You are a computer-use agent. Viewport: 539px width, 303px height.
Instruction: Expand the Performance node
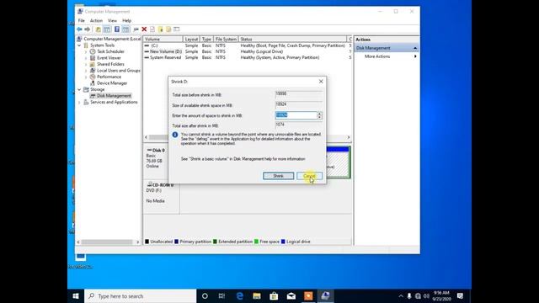86,77
